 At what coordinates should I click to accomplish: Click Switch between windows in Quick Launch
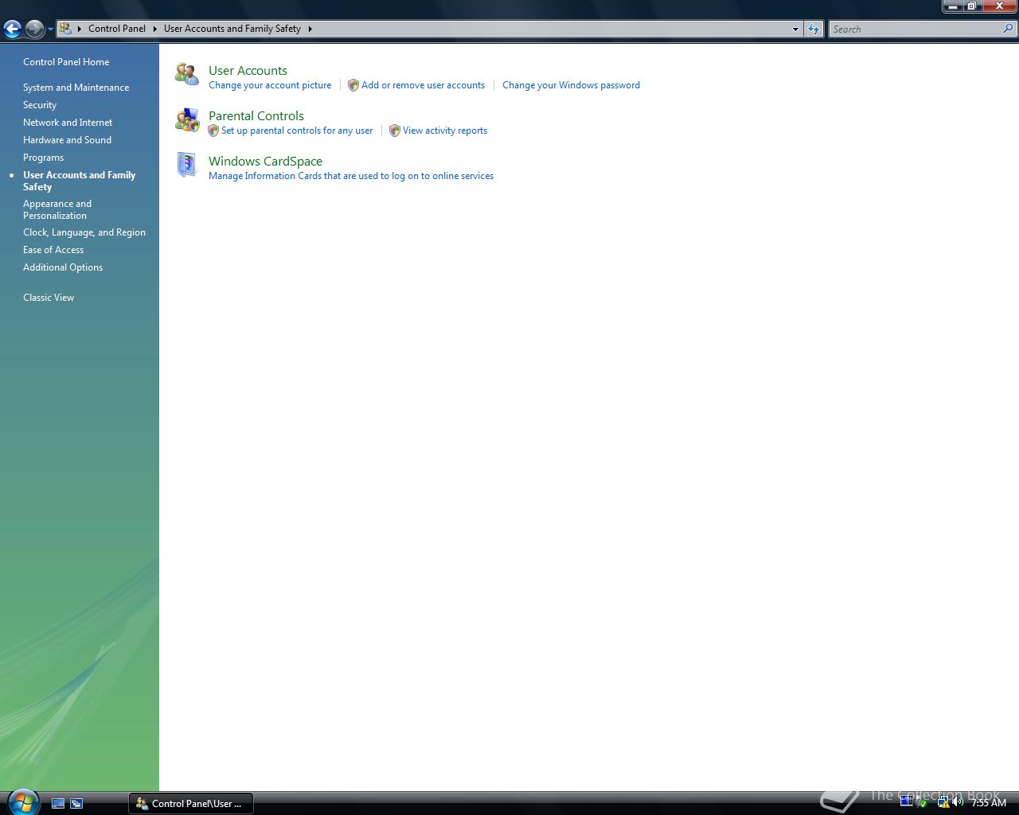tap(76, 804)
